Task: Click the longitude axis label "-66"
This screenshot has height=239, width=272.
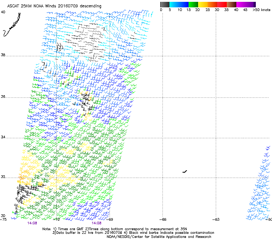Action: click(x=163, y=220)
